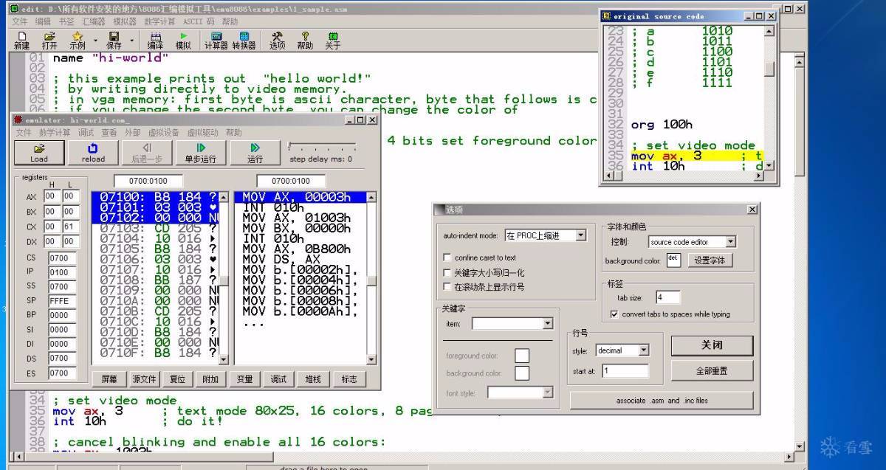886x470 pixels.
Task: Click the AX high byte register field
Action: pos(52,196)
